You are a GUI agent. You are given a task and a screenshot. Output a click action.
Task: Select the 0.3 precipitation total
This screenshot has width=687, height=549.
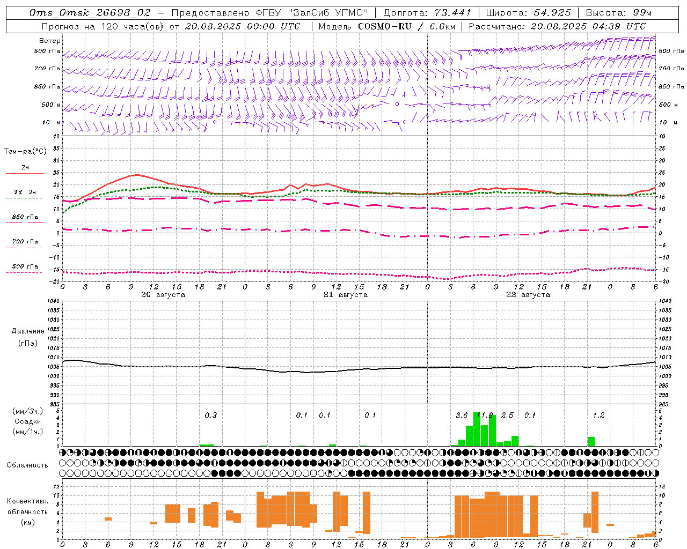(211, 415)
